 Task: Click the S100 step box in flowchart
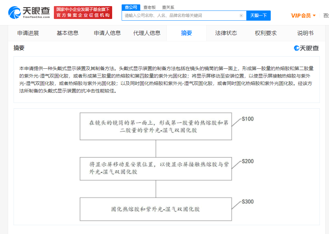tap(156, 126)
